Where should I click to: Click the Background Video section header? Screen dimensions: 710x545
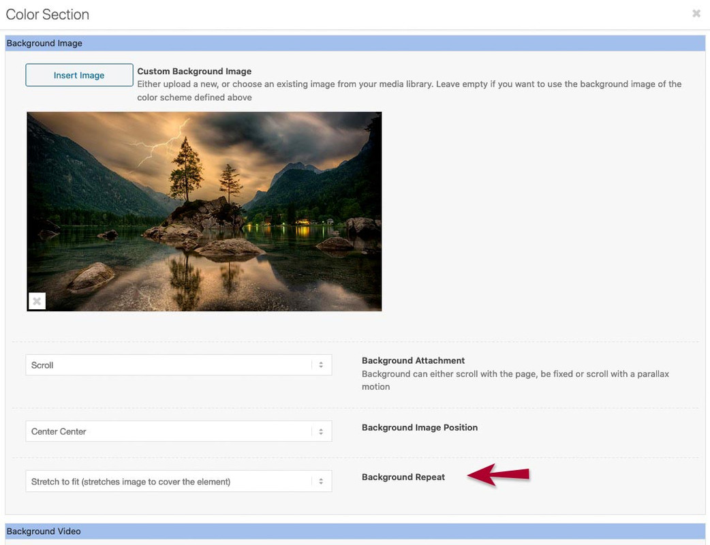pos(355,531)
